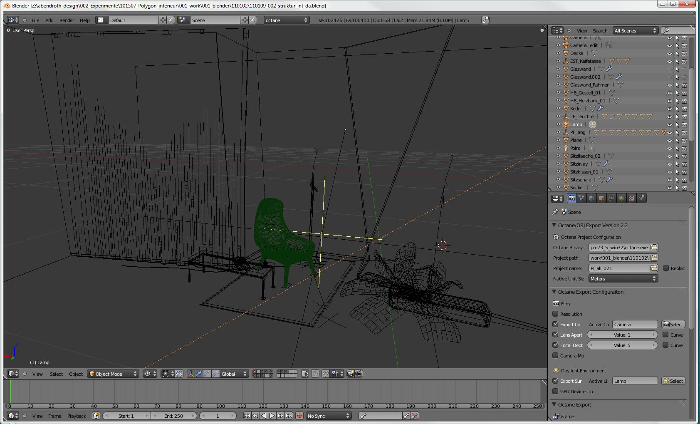Toggle the auto keyframe record button
The image size is (700, 424).
pos(299,416)
